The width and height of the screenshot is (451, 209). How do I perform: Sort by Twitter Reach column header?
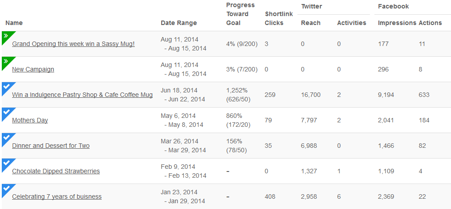pyautogui.click(x=311, y=23)
